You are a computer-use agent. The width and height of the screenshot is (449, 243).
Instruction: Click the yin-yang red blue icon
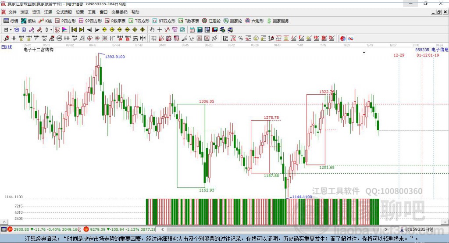click(343, 39)
